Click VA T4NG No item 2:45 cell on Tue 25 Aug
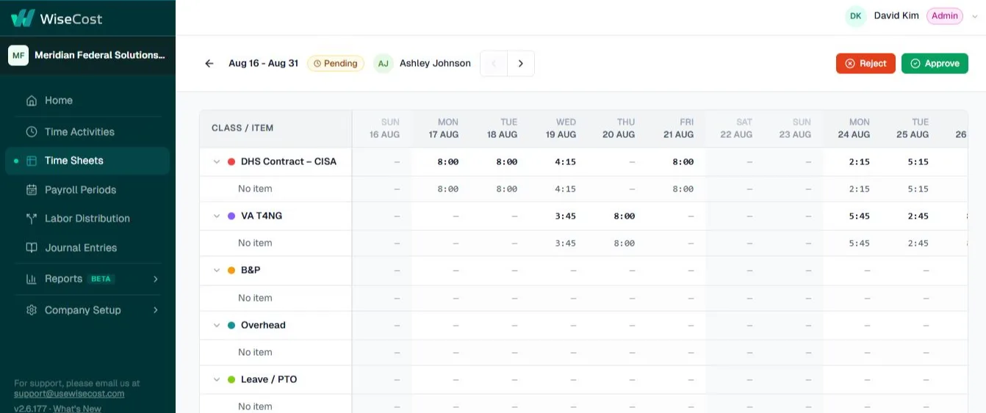This screenshot has width=986, height=413. click(918, 244)
